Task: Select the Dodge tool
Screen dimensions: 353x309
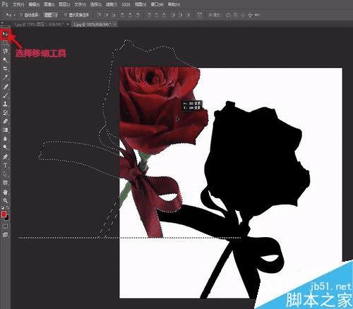Action: click(5, 147)
